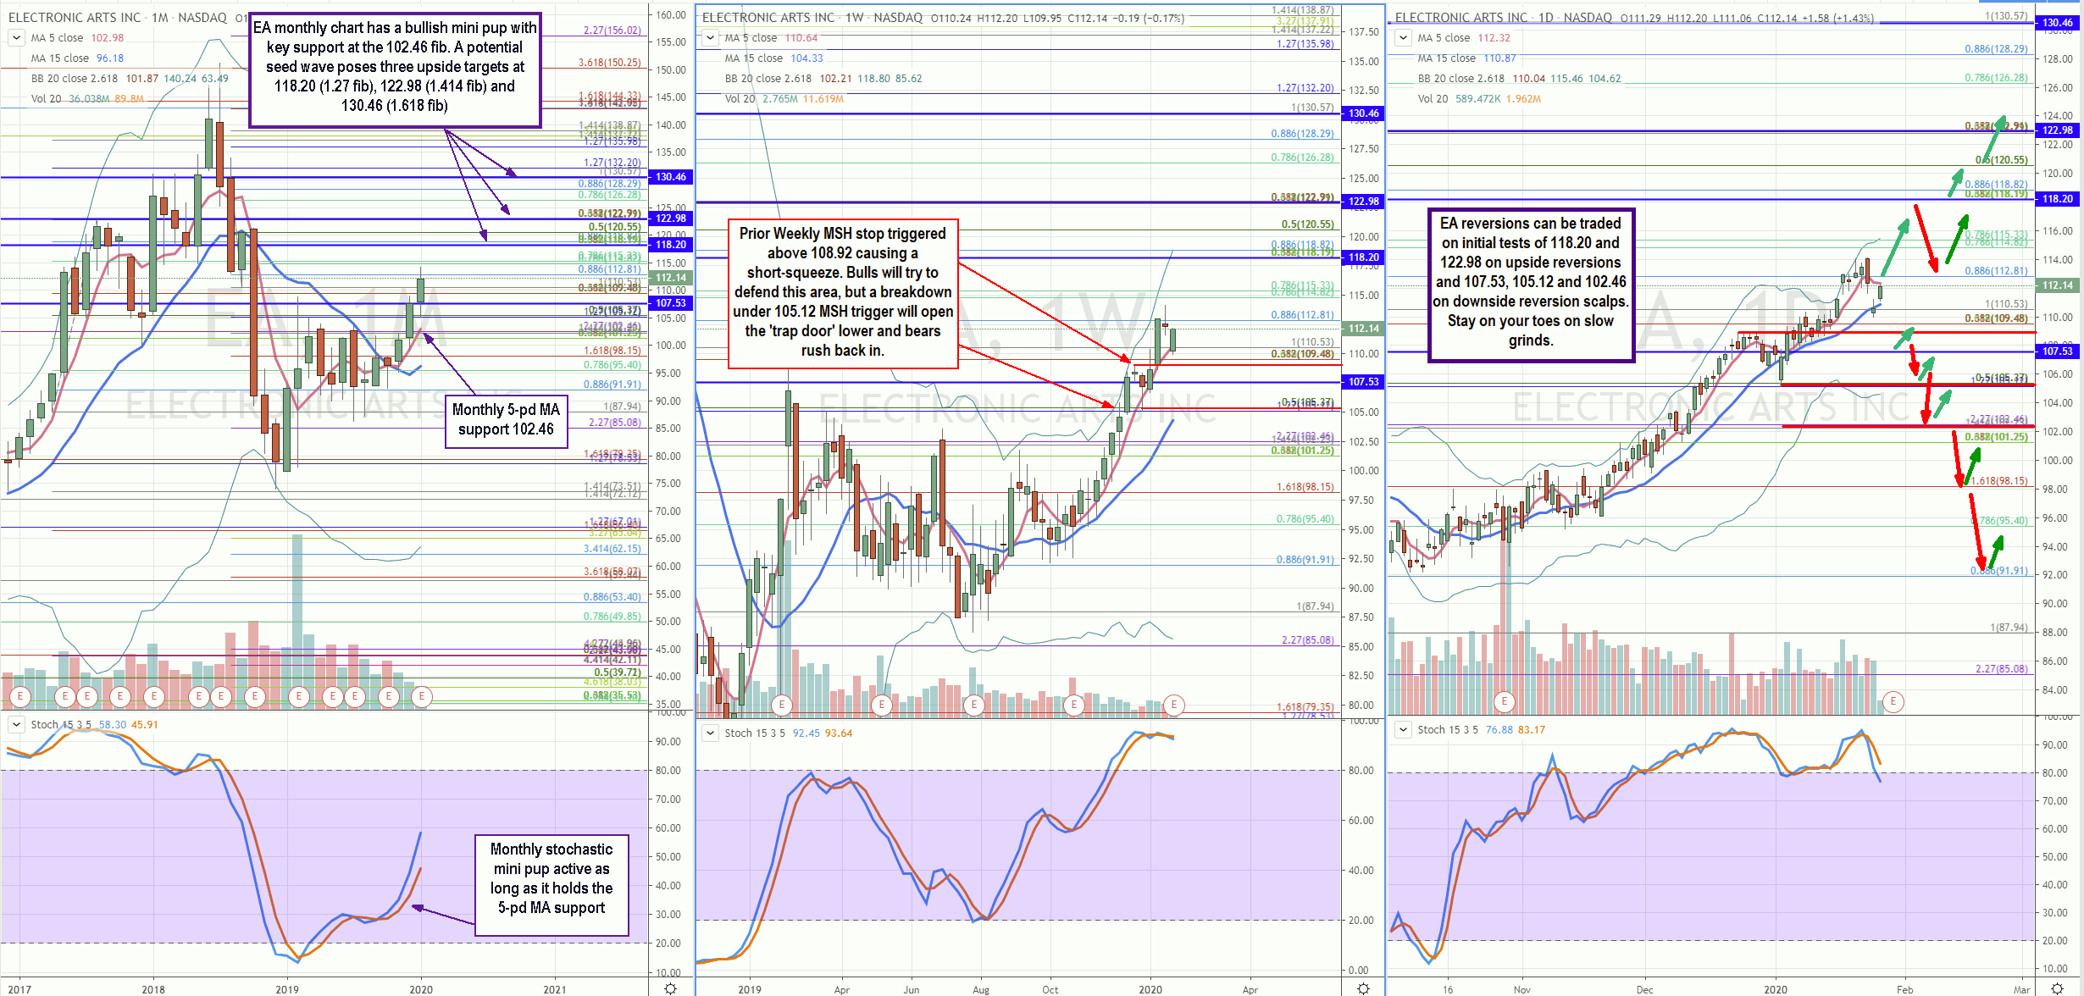Click 107.53 price label on weekly chart
The image size is (2084, 996).
(x=1364, y=382)
